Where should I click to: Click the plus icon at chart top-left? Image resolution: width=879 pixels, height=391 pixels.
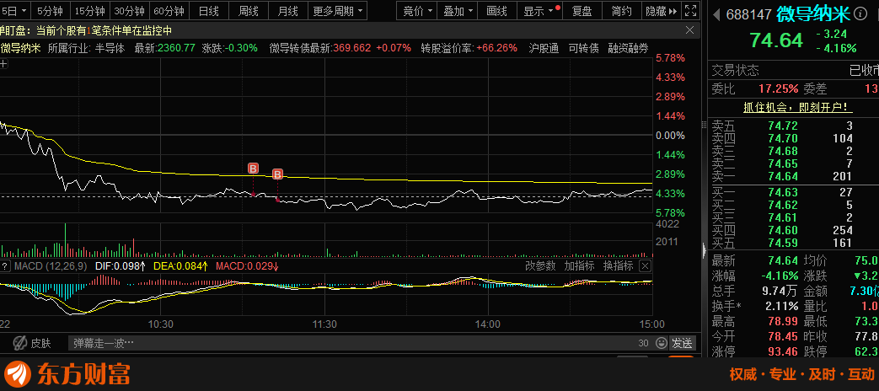3,64
